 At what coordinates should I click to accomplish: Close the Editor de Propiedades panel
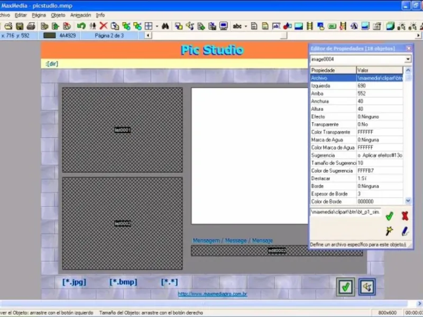408,48
